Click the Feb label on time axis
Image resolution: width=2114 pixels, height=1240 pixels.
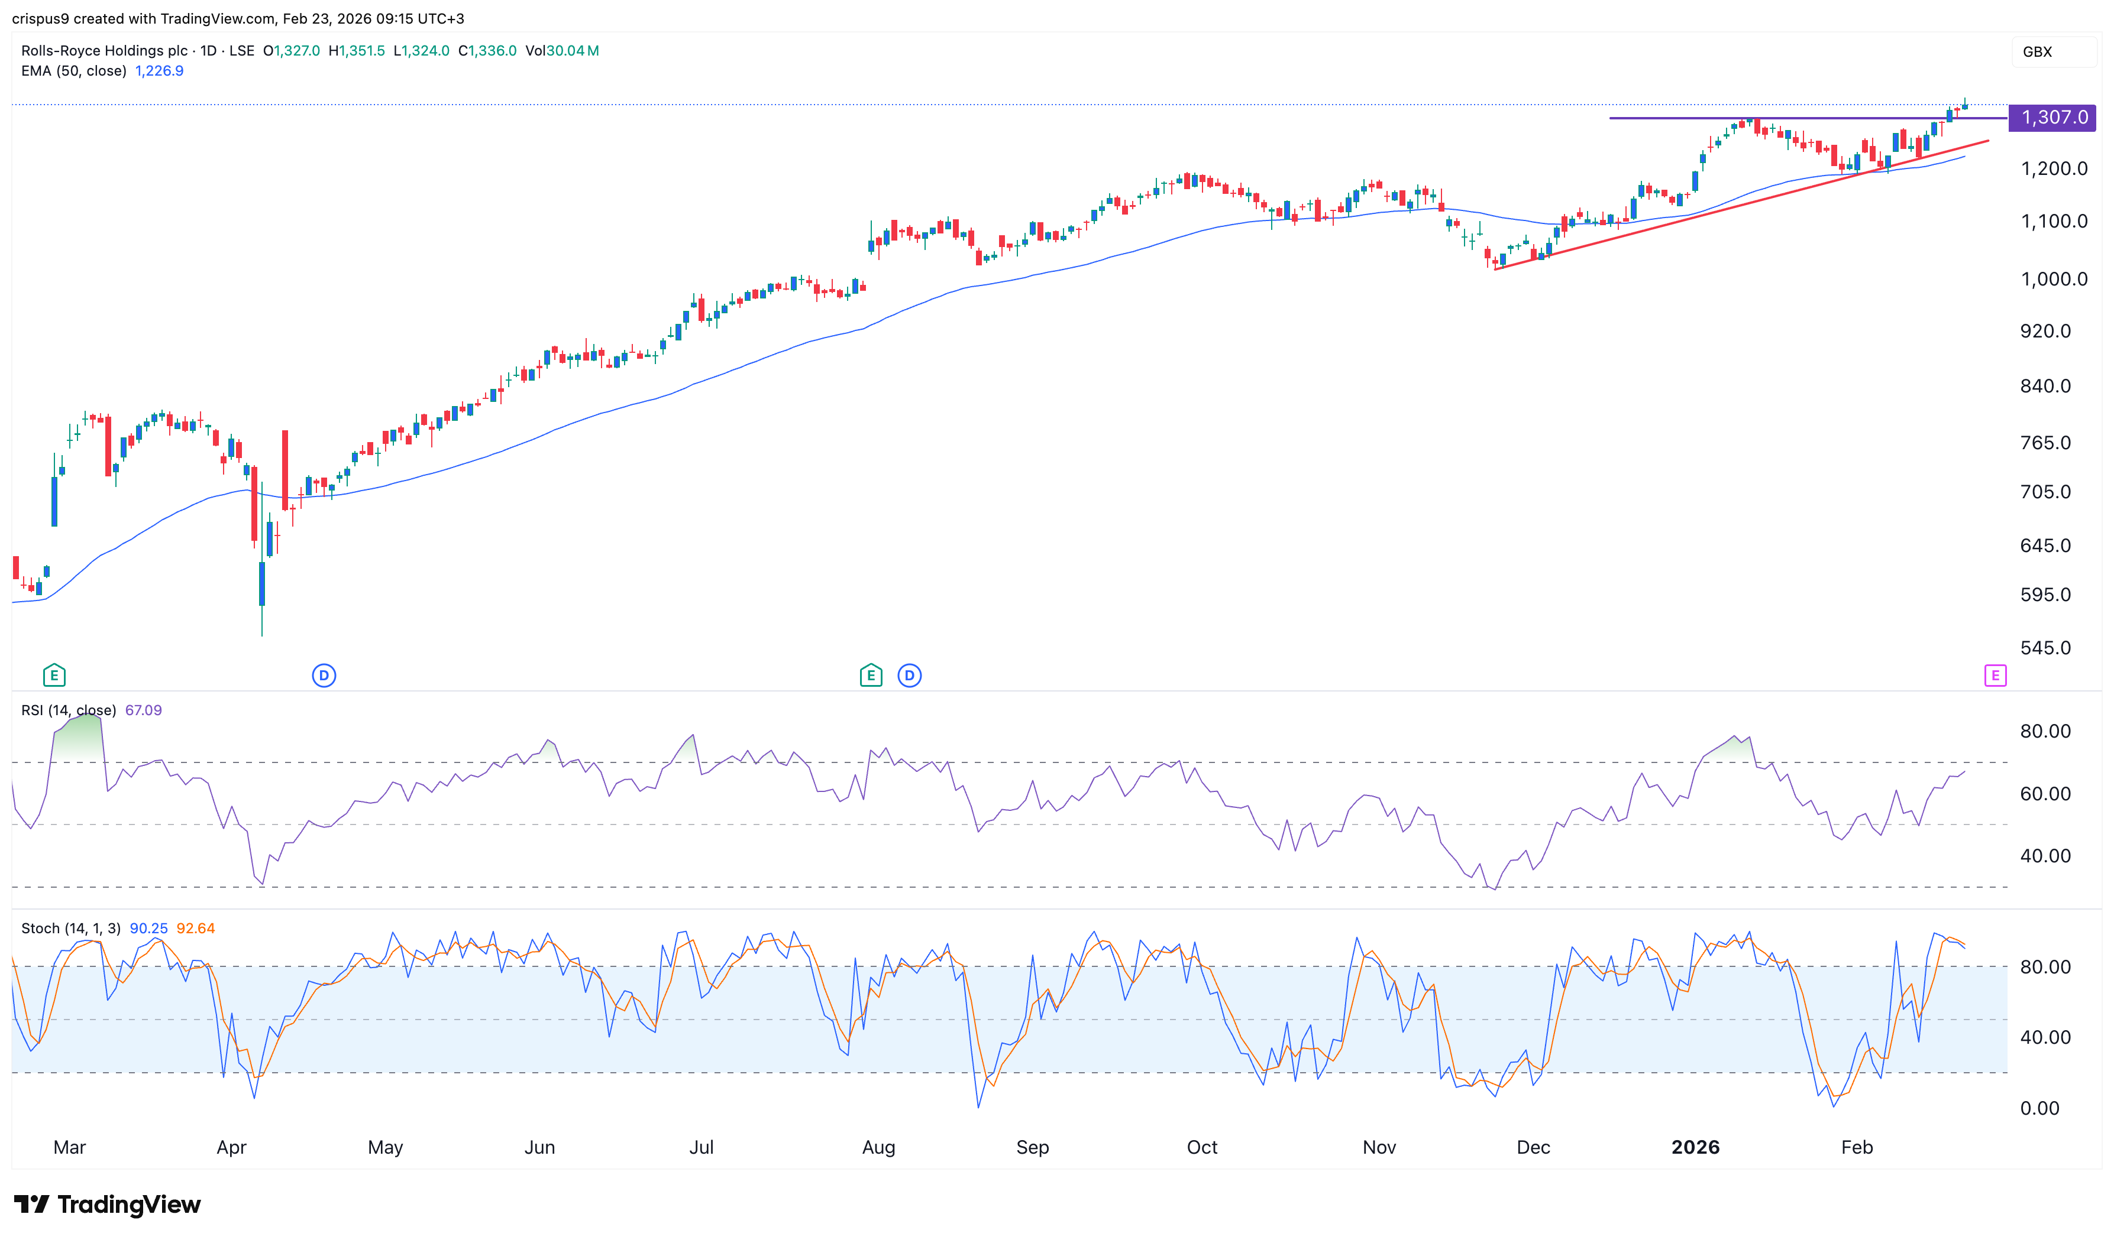tap(1857, 1147)
